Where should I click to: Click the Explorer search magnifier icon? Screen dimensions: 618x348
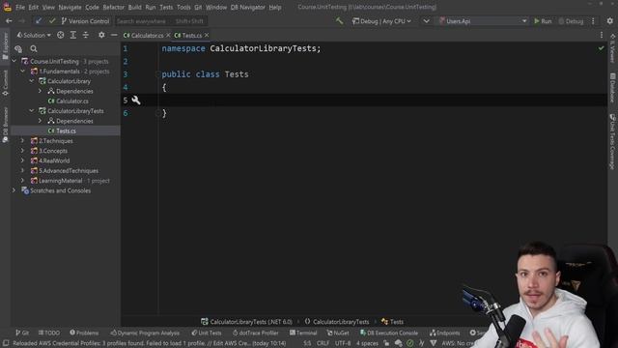[34, 48]
